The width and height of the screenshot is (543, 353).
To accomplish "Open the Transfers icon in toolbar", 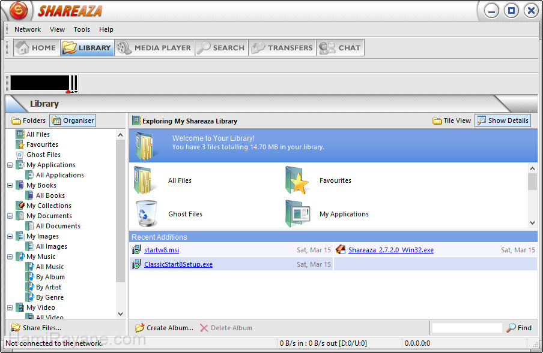I will tap(258, 48).
